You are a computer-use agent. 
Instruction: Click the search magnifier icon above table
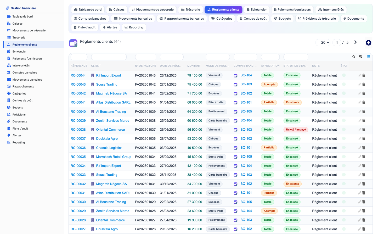354,57
